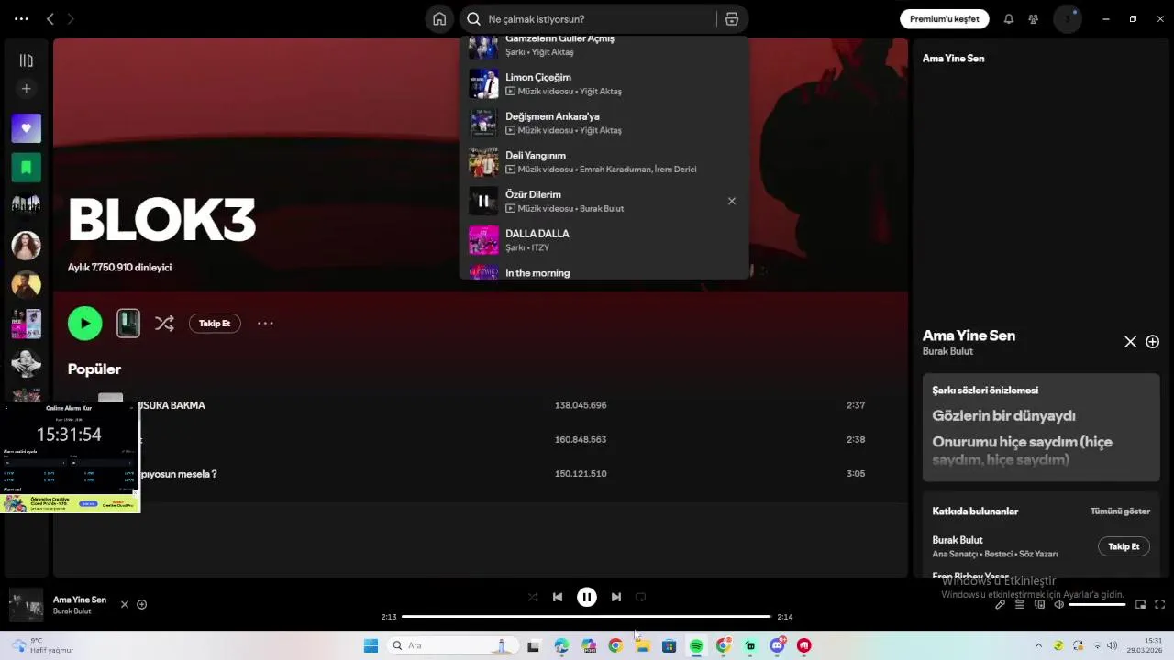Add Ama Yine Sen to library from player bar

click(x=142, y=604)
